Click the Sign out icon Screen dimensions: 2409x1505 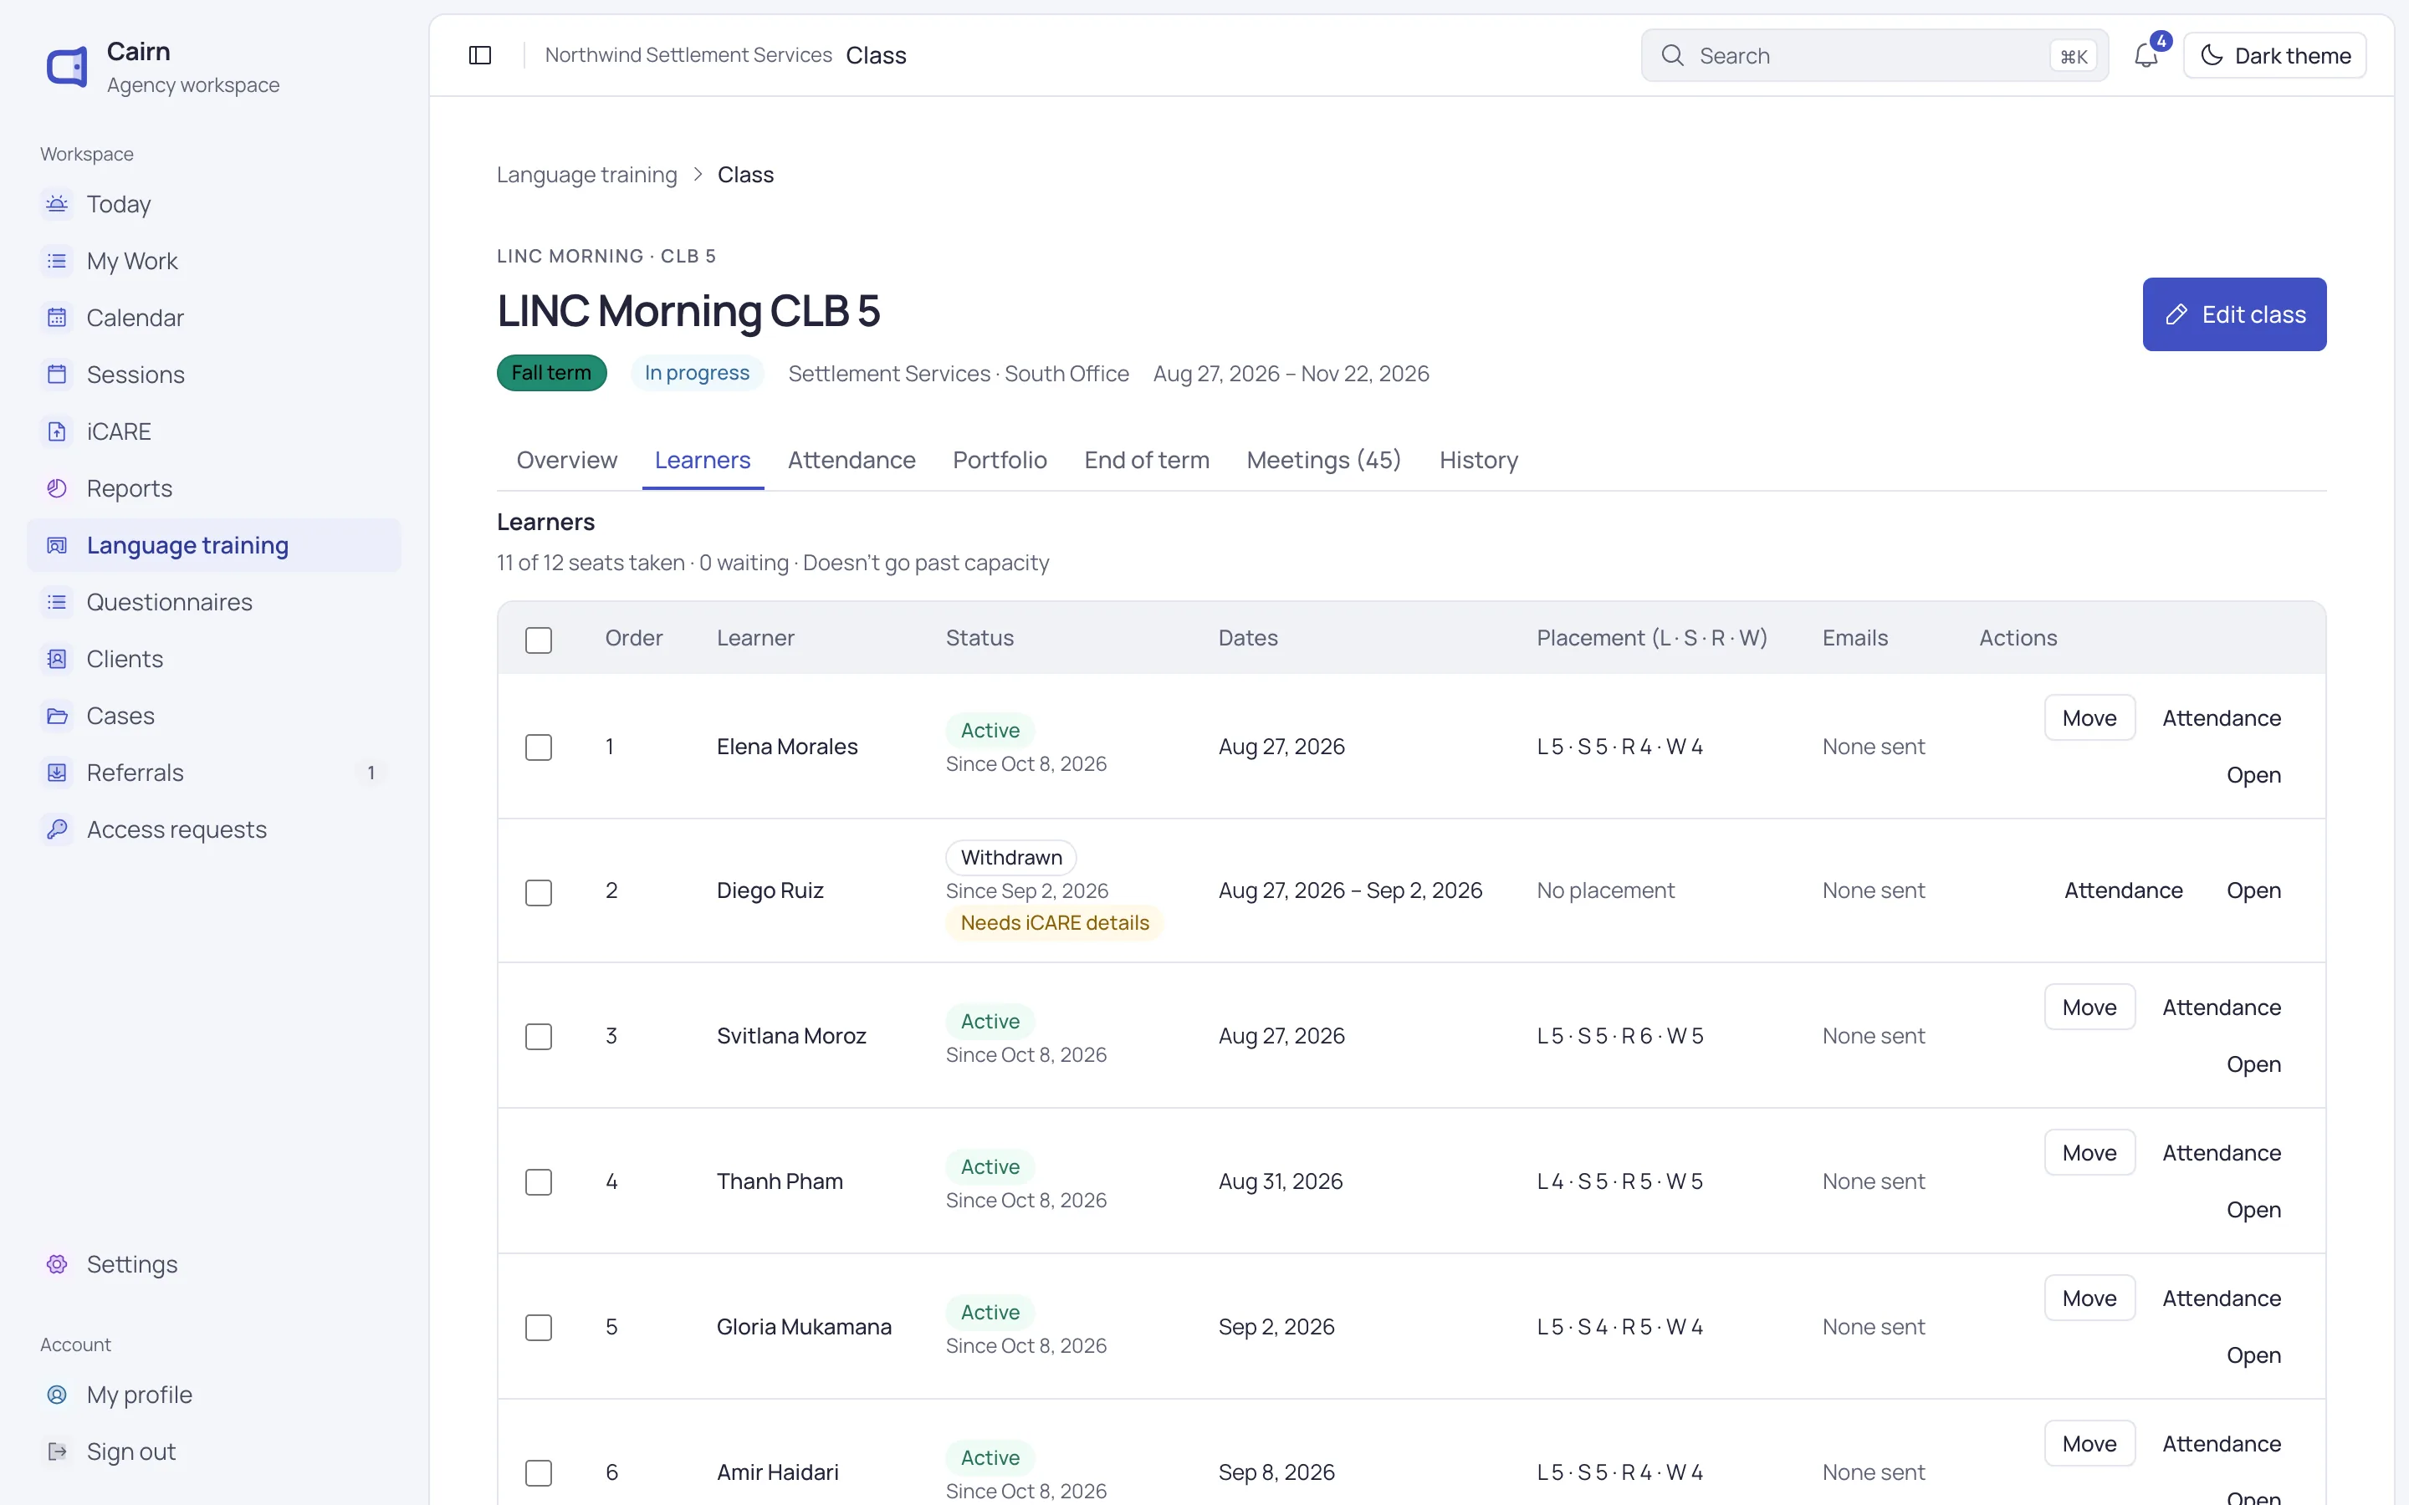point(57,1451)
